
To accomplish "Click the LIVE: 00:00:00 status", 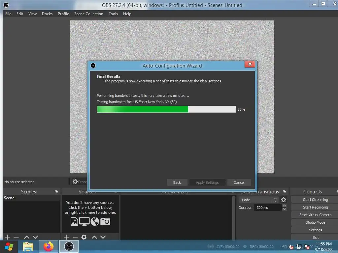I will [x=227, y=247].
